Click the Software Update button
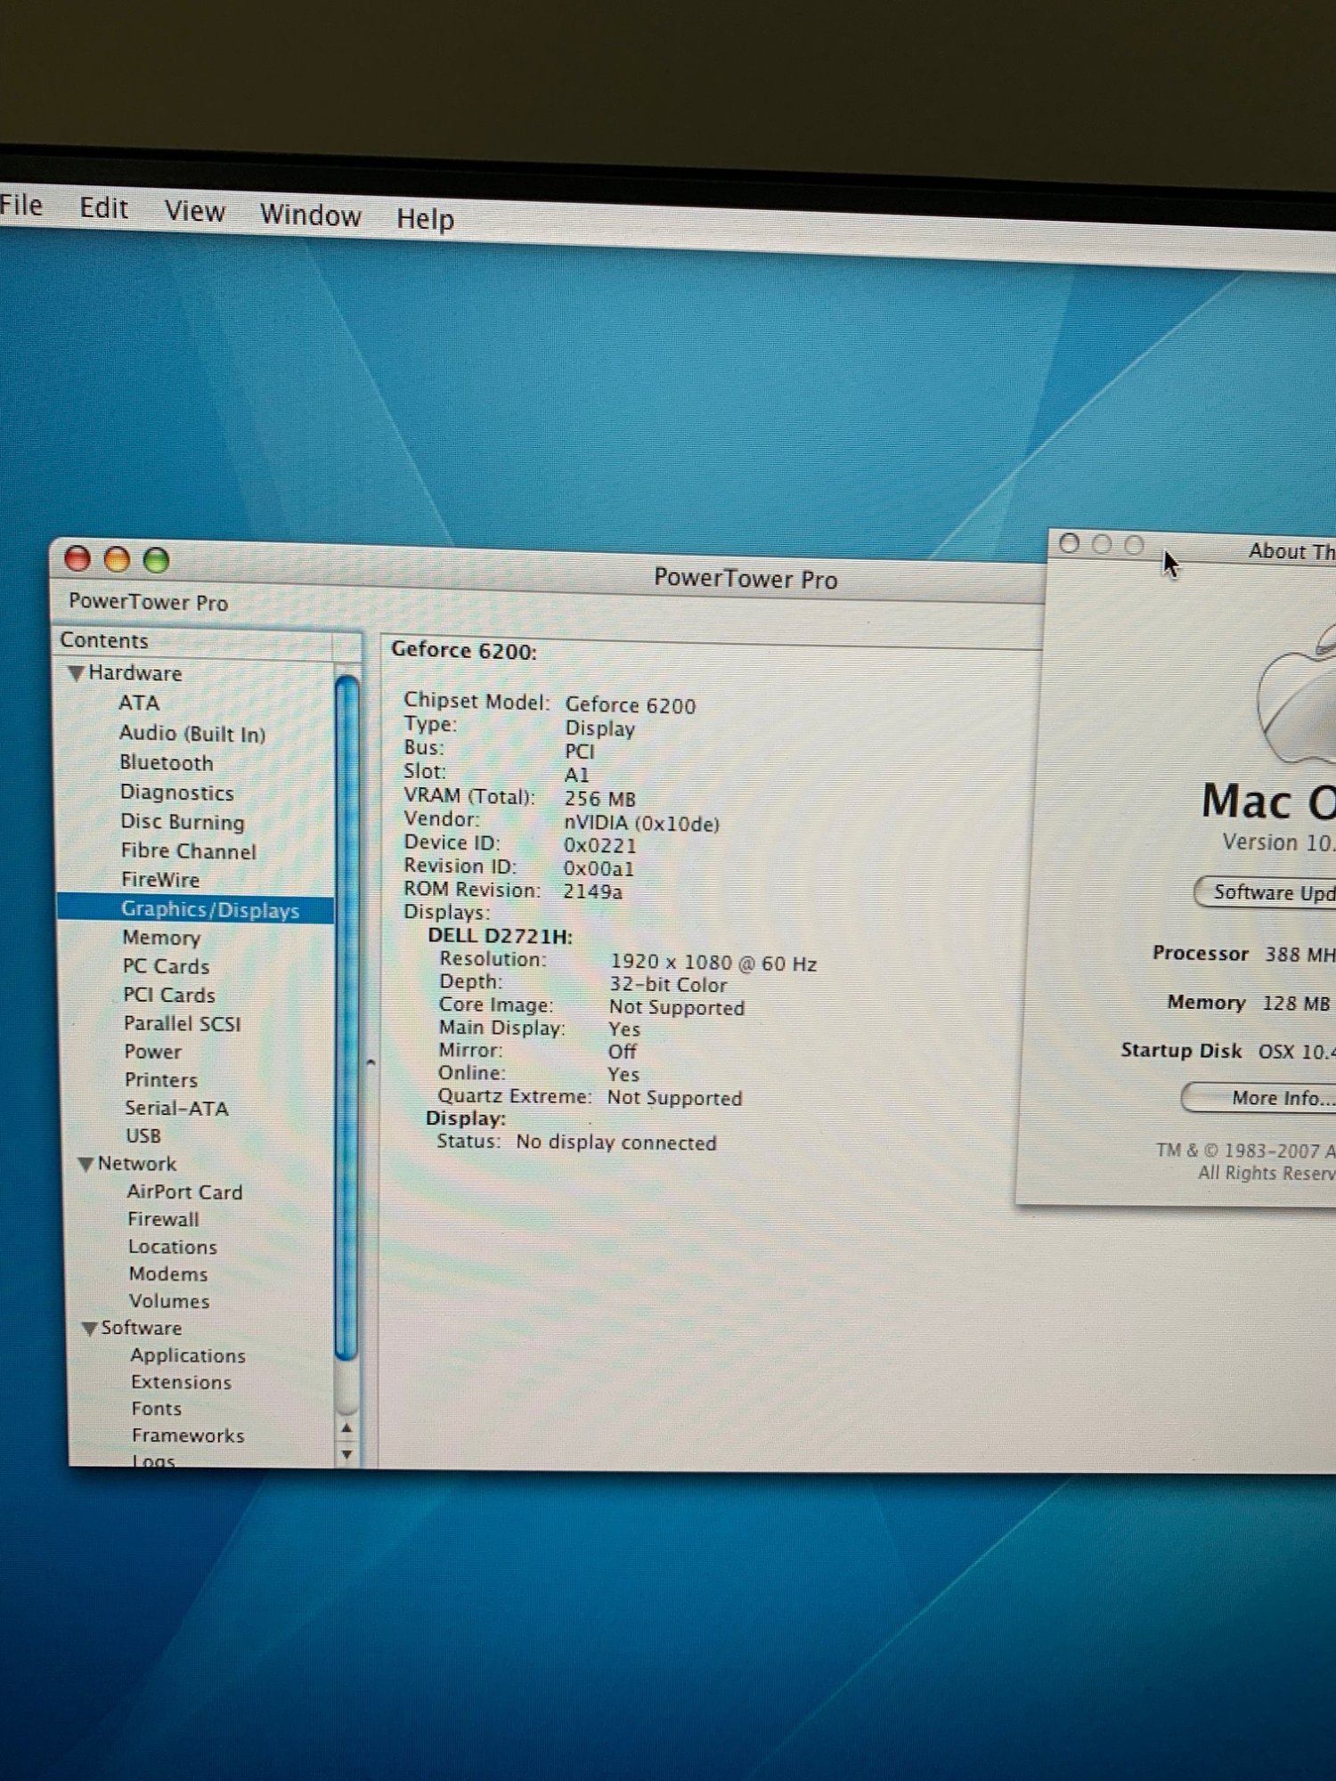This screenshot has height=1781, width=1336. click(x=1265, y=892)
